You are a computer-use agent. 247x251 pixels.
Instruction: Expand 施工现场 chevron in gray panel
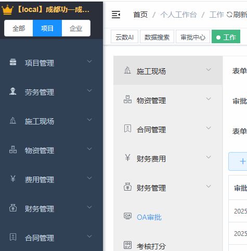[x=209, y=70]
